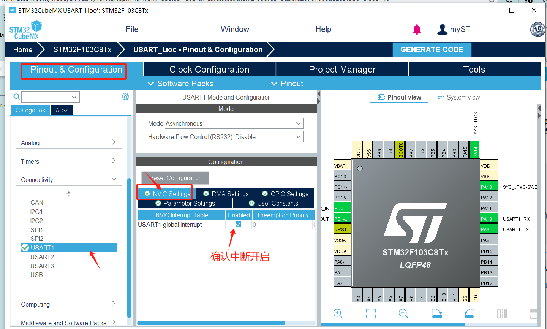Image resolution: width=547 pixels, height=329 pixels.
Task: Expand Middleware and Software Packs category
Action: pos(69,322)
